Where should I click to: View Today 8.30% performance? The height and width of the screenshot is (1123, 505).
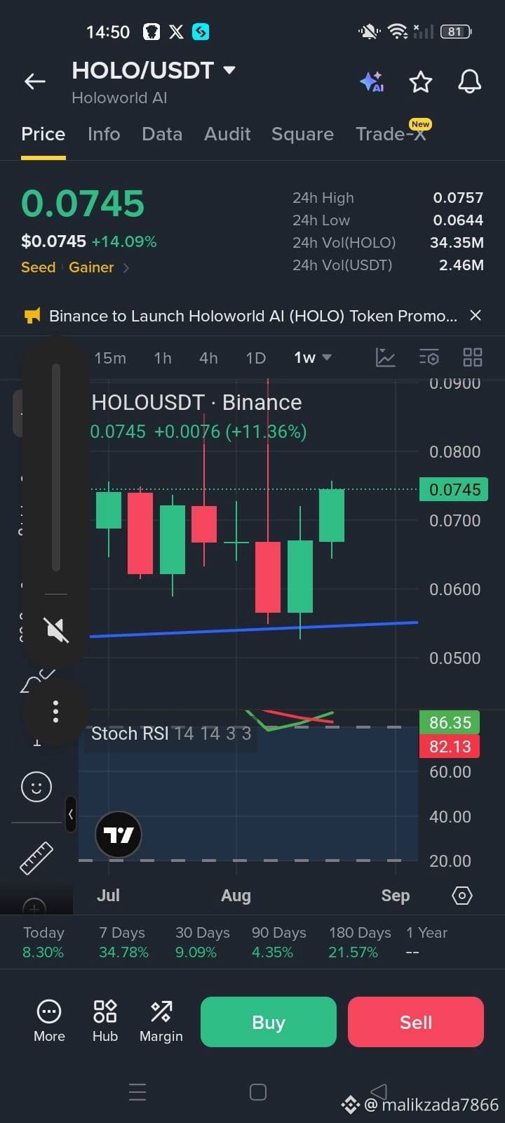pos(43,943)
